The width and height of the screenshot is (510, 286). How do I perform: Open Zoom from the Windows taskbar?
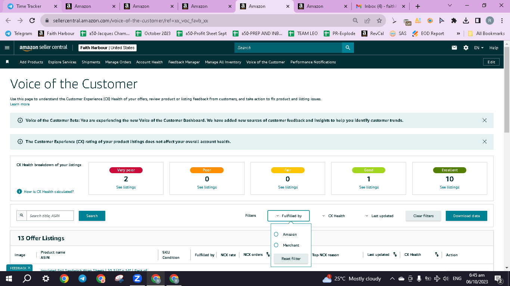[x=137, y=279]
